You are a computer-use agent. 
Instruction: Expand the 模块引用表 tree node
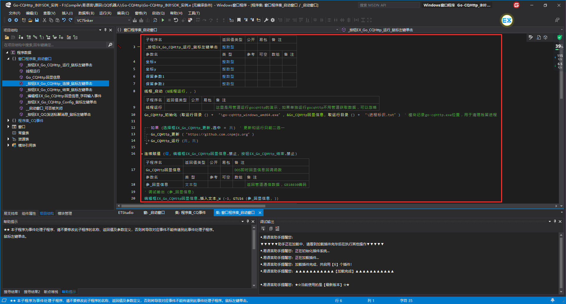[8, 145]
